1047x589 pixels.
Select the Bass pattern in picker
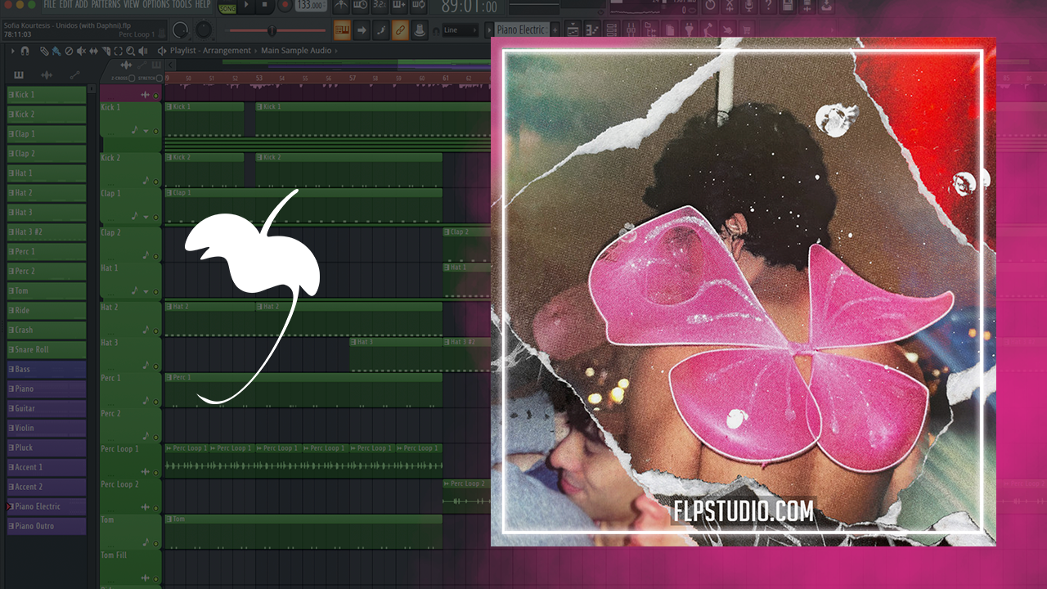[x=46, y=369]
